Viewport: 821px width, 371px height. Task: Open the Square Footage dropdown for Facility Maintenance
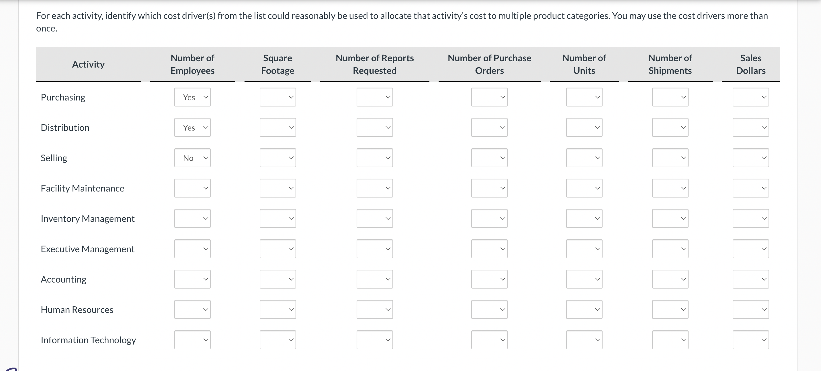pos(277,188)
